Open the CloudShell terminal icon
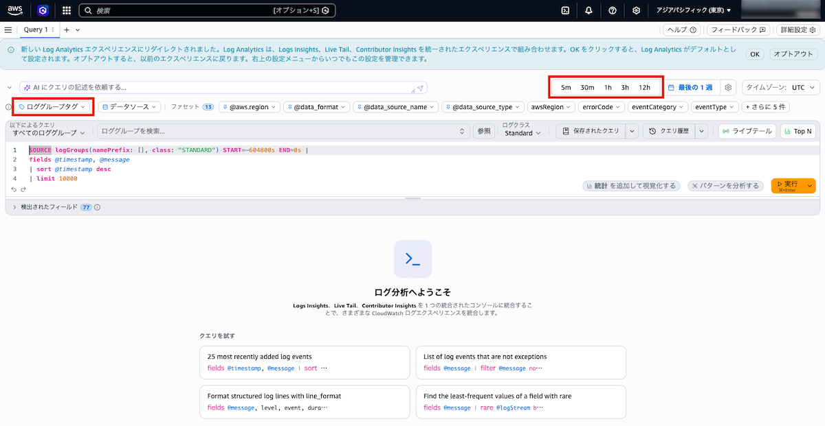This screenshot has height=426, width=825. [x=565, y=10]
